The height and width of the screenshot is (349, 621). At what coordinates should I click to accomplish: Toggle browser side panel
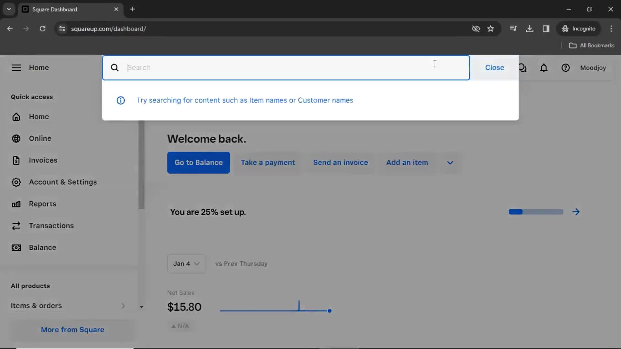click(546, 29)
